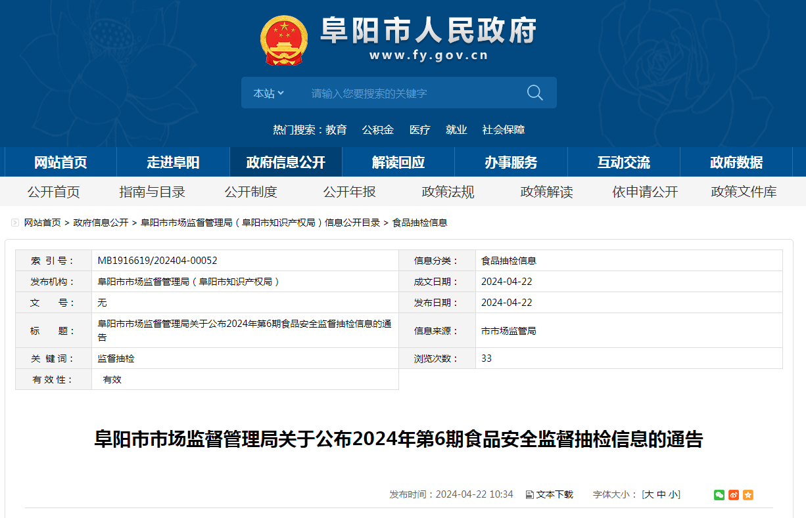The width and height of the screenshot is (806, 518).
Task: Click the 公积金 hot search link
Action: pyautogui.click(x=378, y=130)
